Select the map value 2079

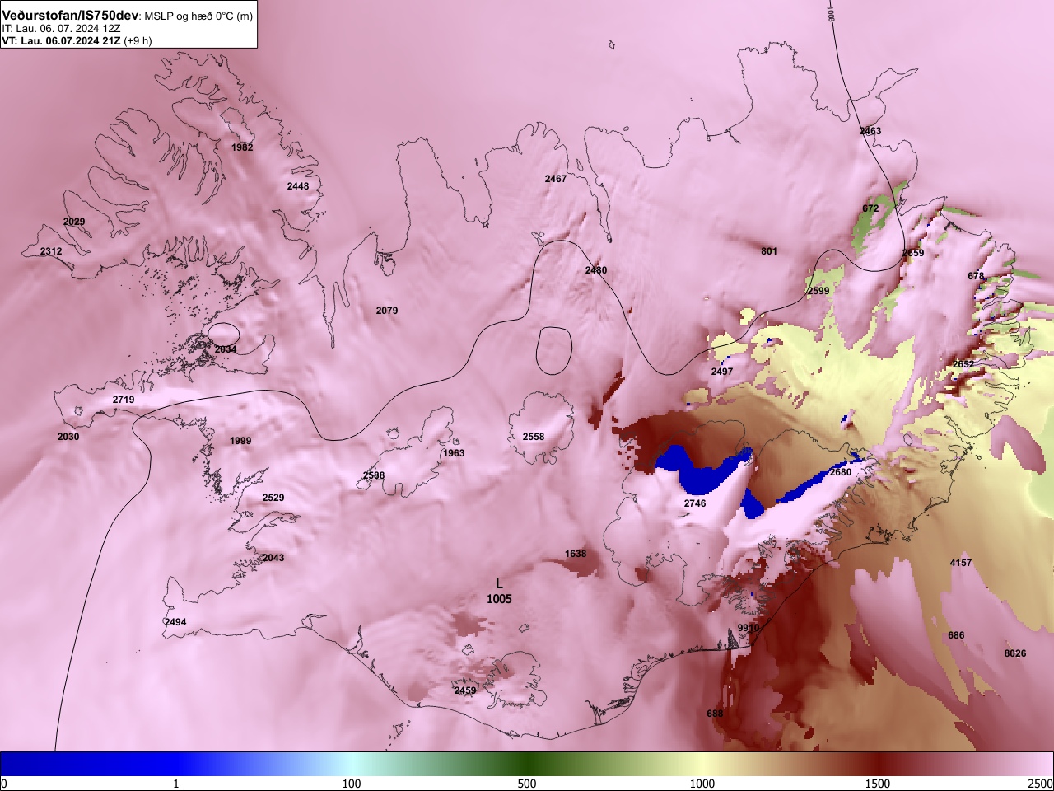tap(387, 311)
